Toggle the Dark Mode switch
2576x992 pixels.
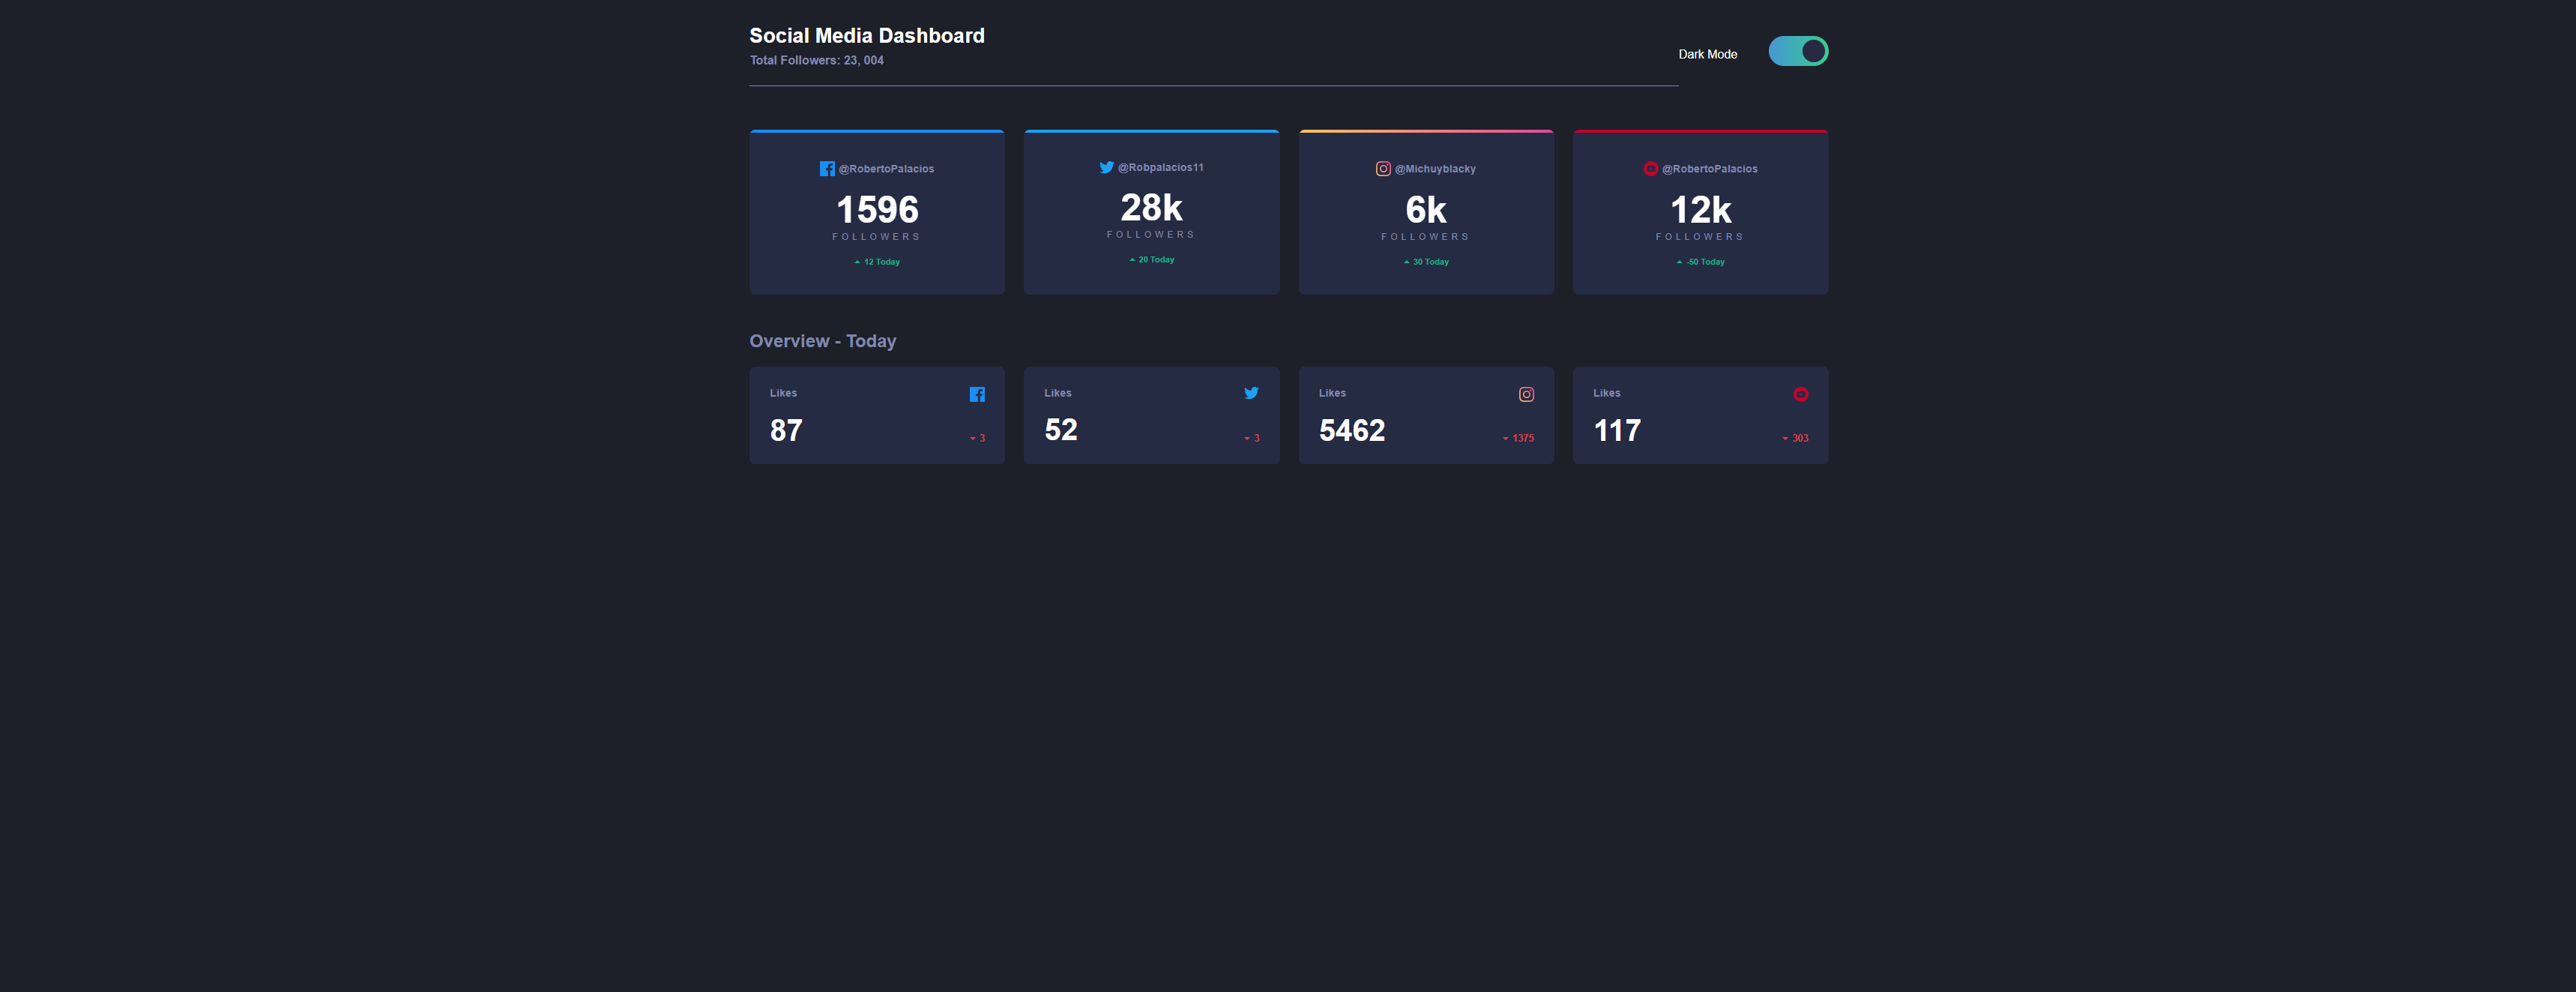point(1797,51)
